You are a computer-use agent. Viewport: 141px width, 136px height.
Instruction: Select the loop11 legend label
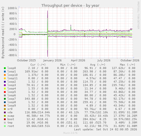(12, 78)
